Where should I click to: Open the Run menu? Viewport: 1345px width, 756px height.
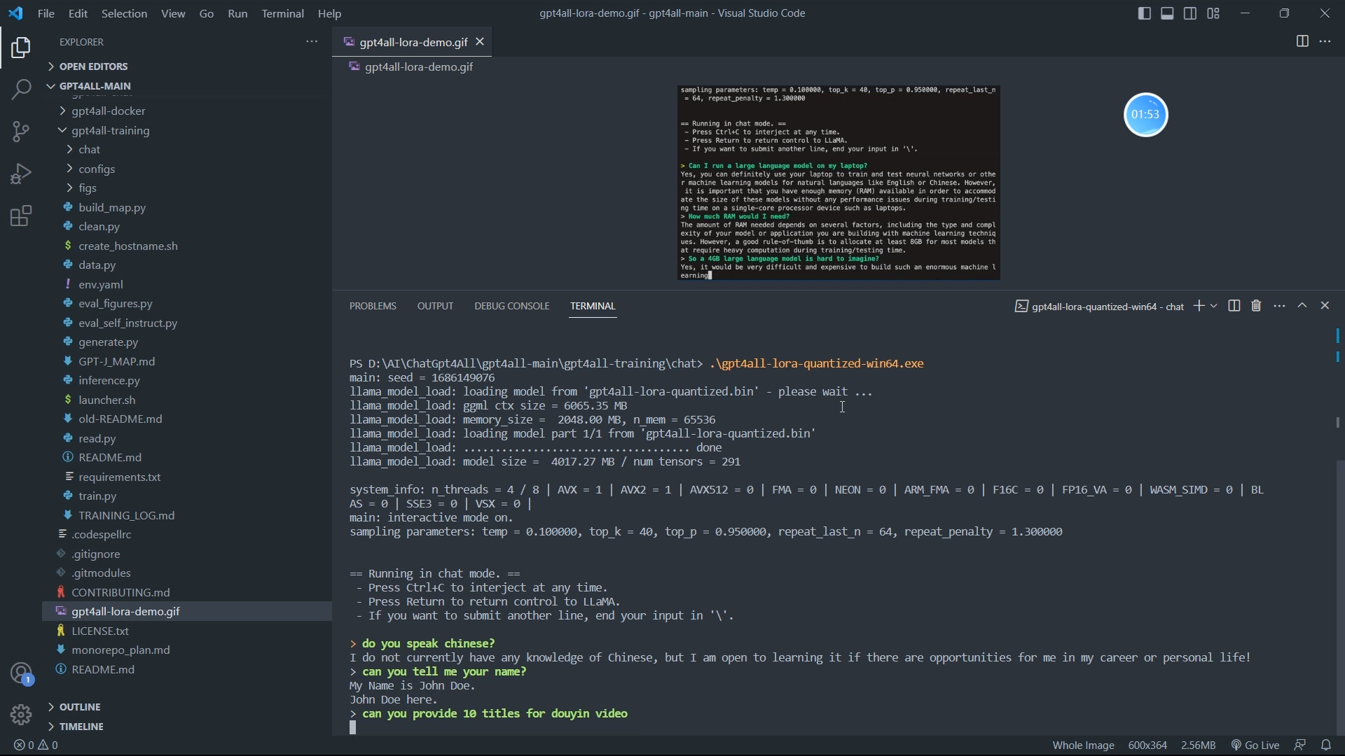coord(237,13)
